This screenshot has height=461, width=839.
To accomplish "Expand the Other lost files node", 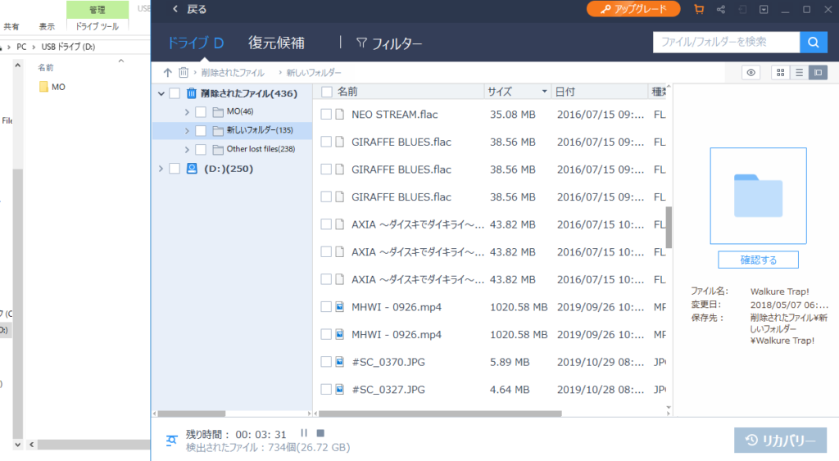I will tap(187, 149).
